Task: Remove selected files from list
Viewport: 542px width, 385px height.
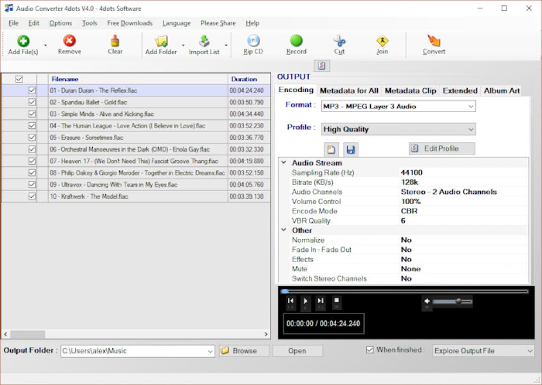Action: click(x=69, y=44)
